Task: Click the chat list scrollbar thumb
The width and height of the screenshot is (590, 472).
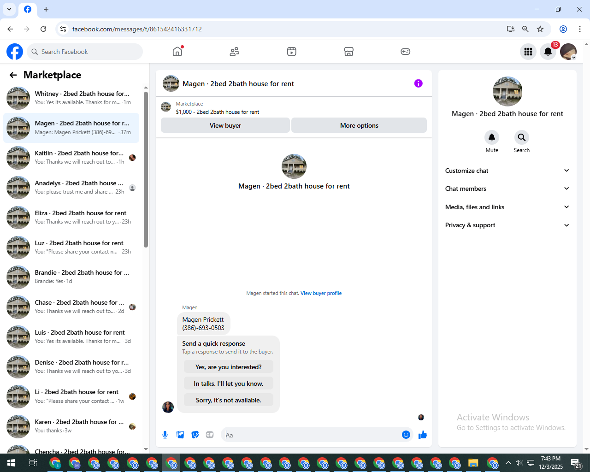Action: 146,170
